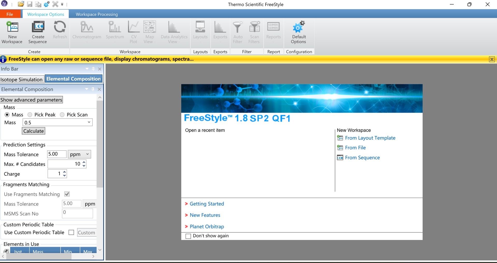Image resolution: width=497 pixels, height=263 pixels.
Task: Pin the Elemental Composition panel
Action: [93, 89]
